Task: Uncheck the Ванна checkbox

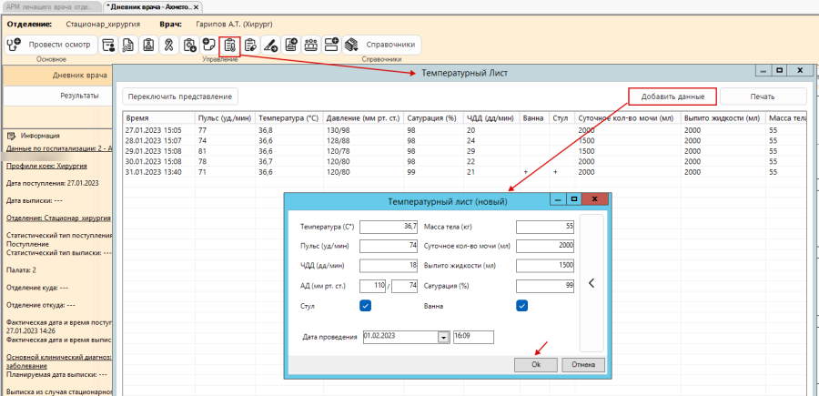Action: pyautogui.click(x=521, y=306)
